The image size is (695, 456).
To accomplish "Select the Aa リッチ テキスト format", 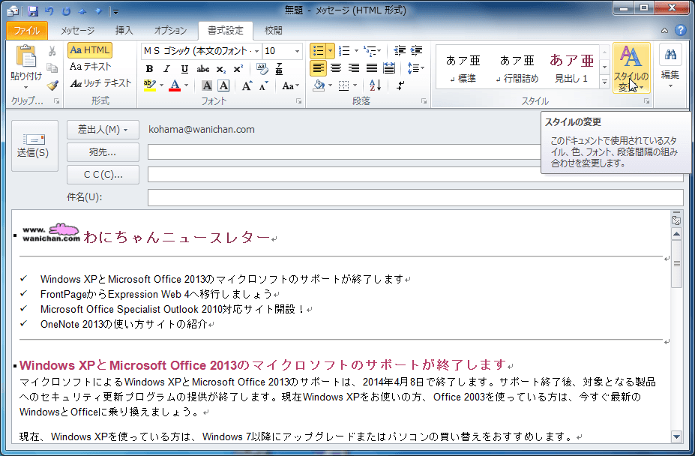I will pyautogui.click(x=100, y=83).
